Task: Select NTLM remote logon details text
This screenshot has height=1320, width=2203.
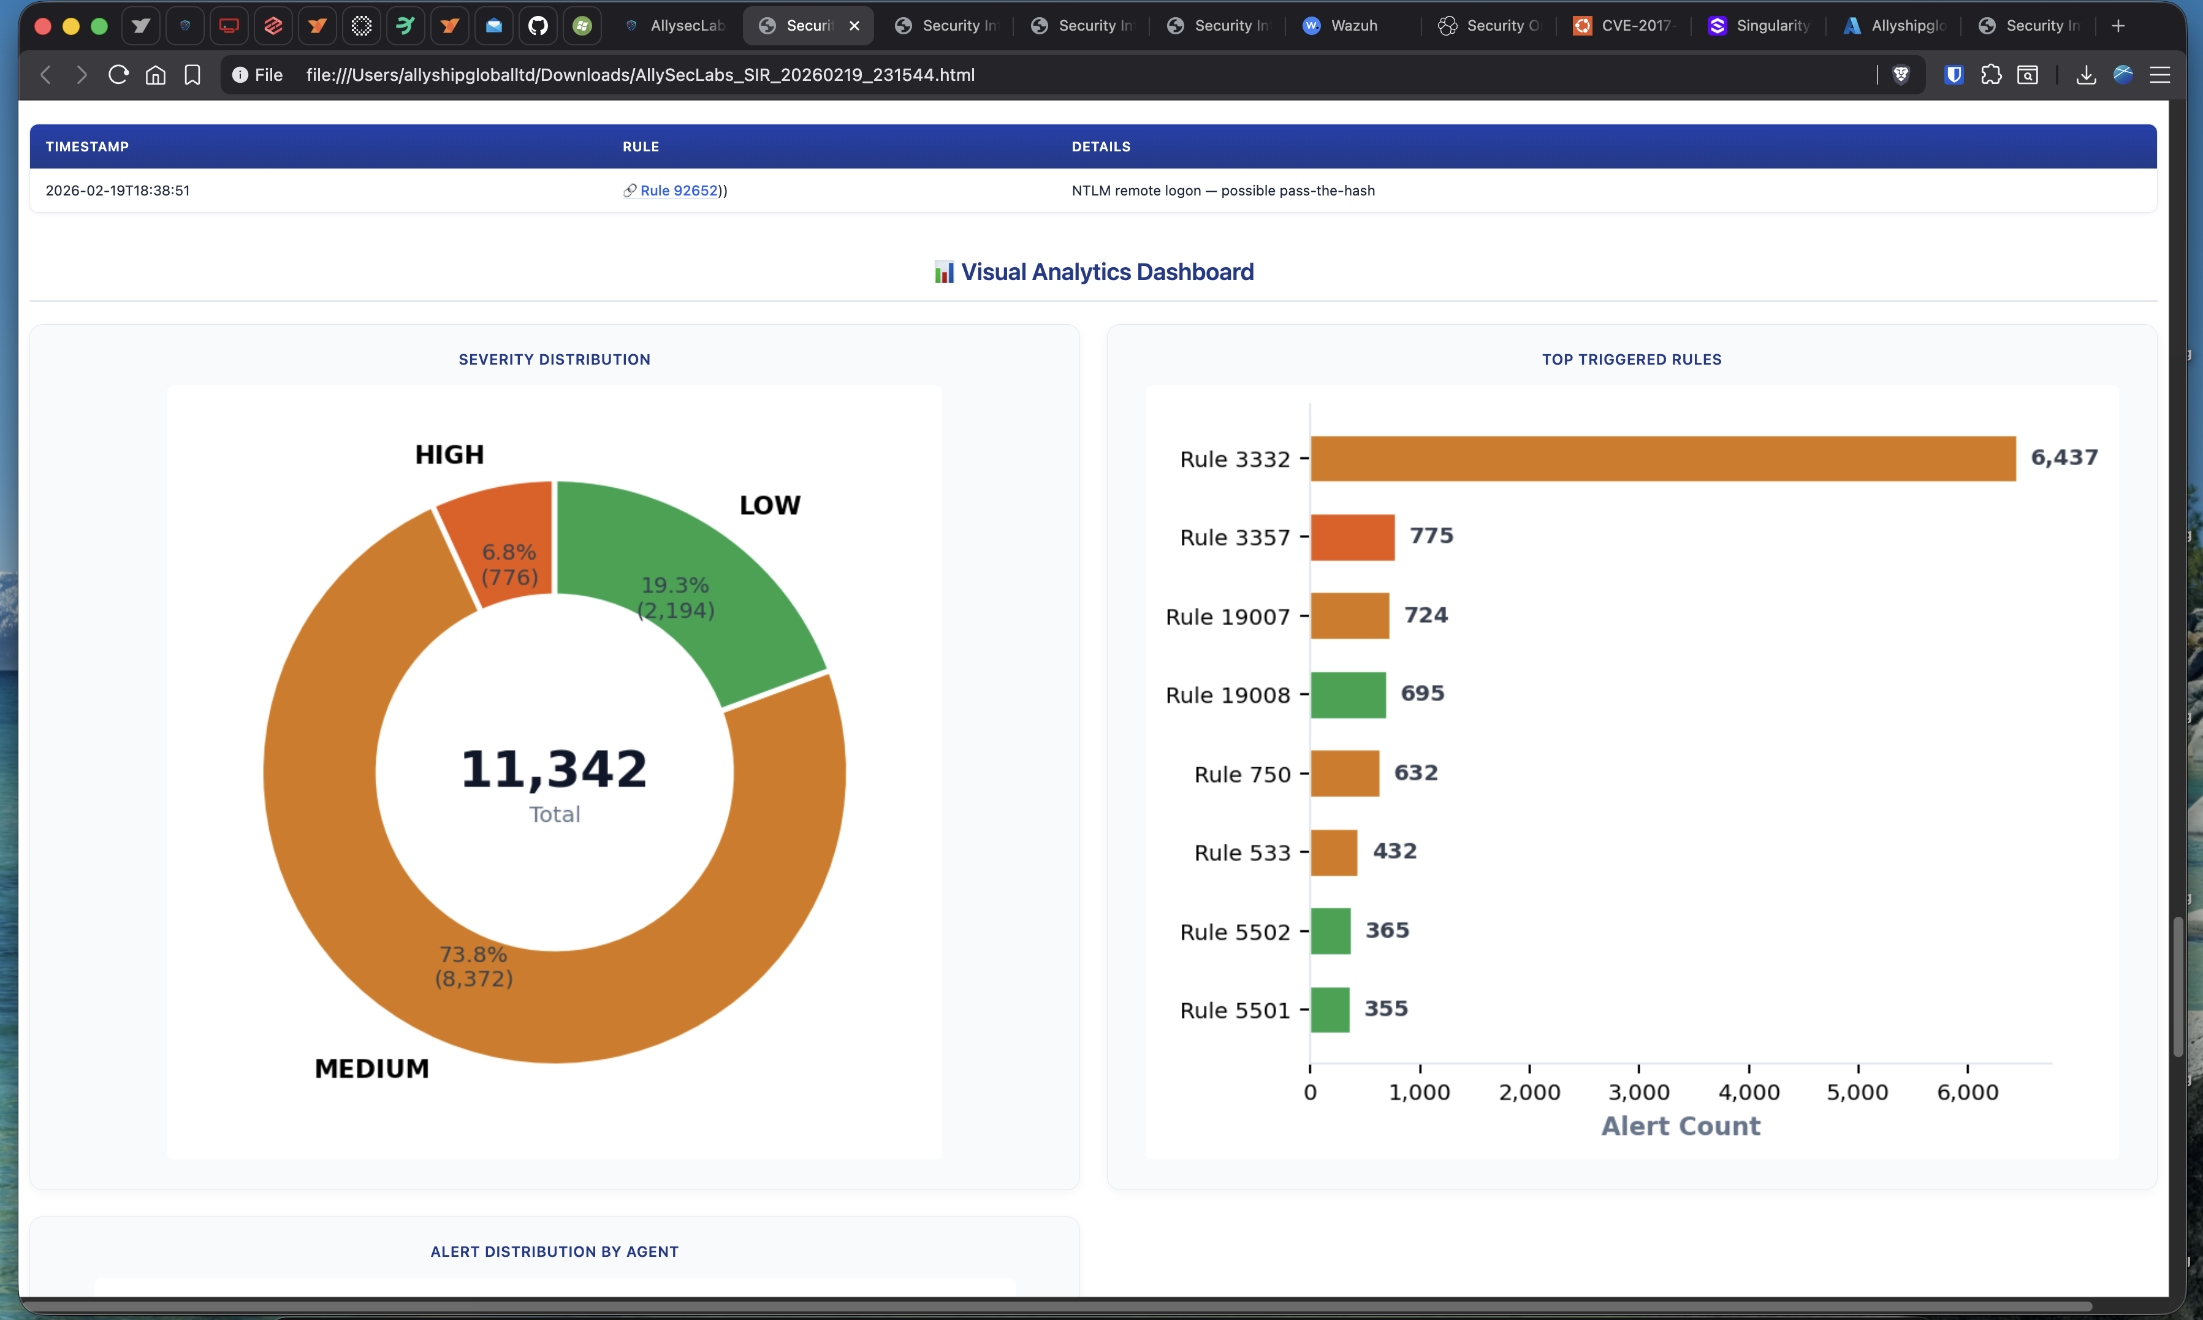Action: tap(1223, 191)
